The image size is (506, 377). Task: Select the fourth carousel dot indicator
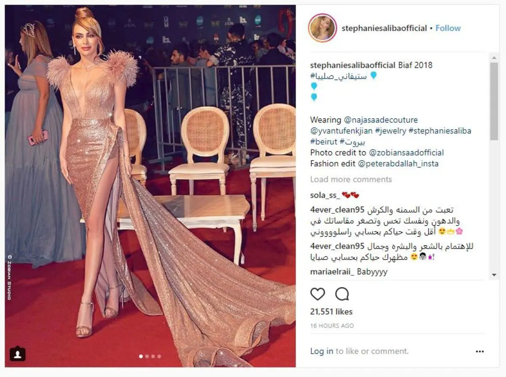click(x=159, y=356)
